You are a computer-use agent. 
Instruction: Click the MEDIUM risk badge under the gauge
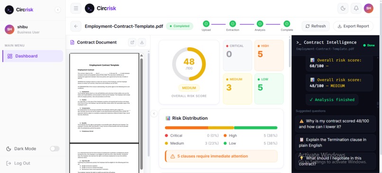[189, 88]
